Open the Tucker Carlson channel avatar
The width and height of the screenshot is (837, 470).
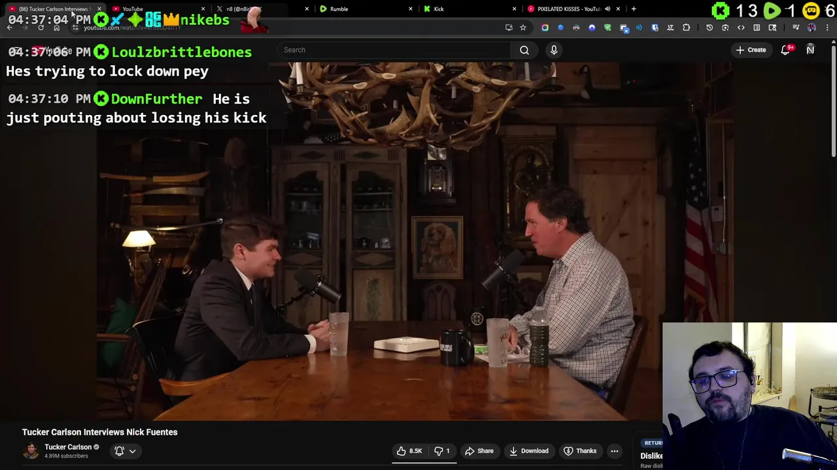pos(31,451)
